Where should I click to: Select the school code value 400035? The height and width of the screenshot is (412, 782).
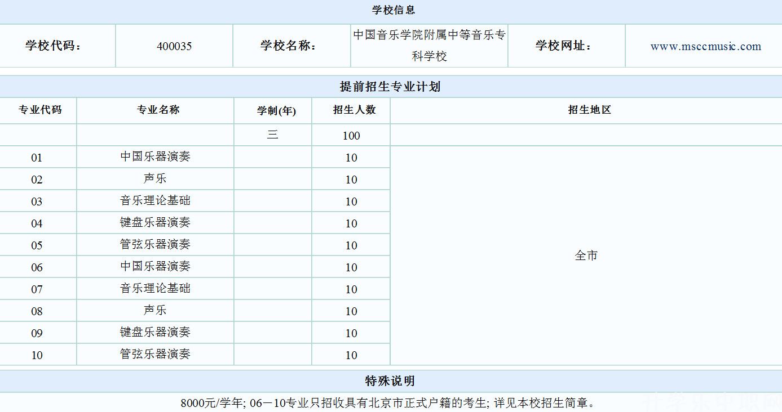tap(174, 46)
